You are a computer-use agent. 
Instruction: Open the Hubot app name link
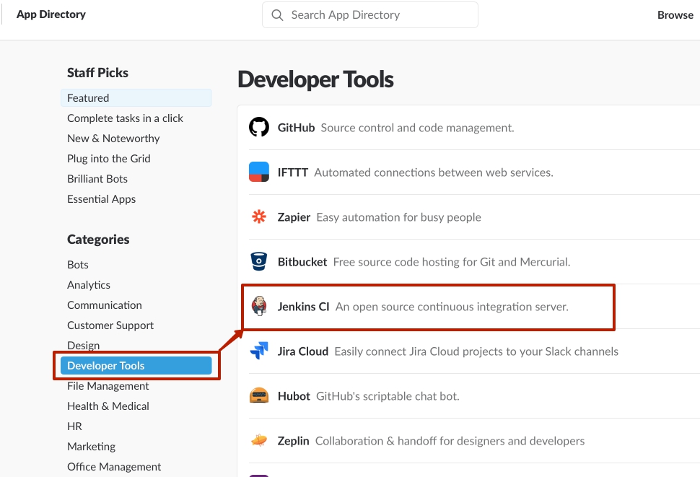(x=294, y=396)
